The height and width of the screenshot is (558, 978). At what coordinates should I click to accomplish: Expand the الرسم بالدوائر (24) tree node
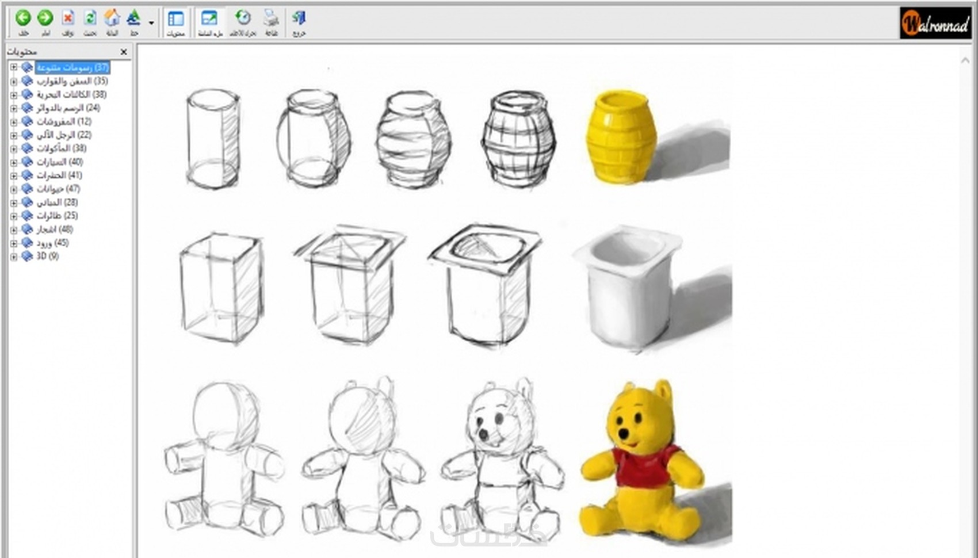pyautogui.click(x=14, y=108)
